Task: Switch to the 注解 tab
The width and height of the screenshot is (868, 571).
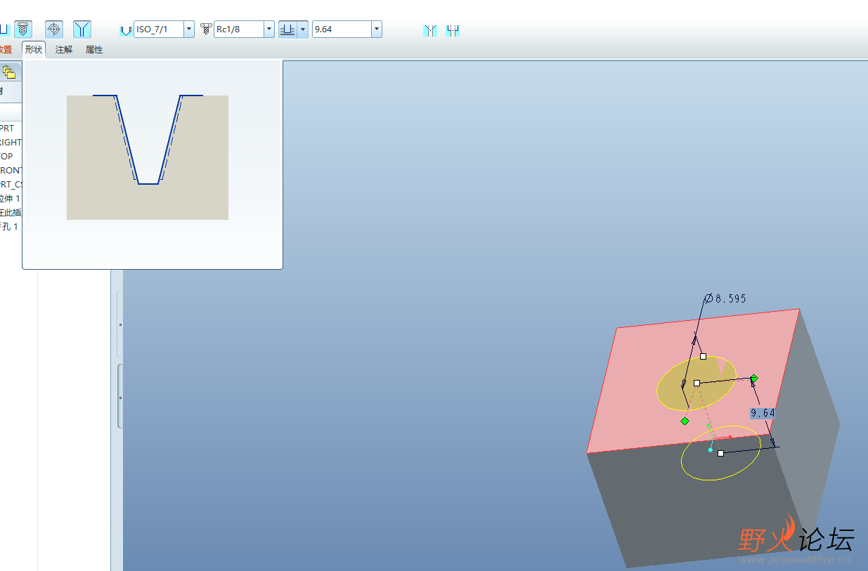Action: tap(64, 50)
